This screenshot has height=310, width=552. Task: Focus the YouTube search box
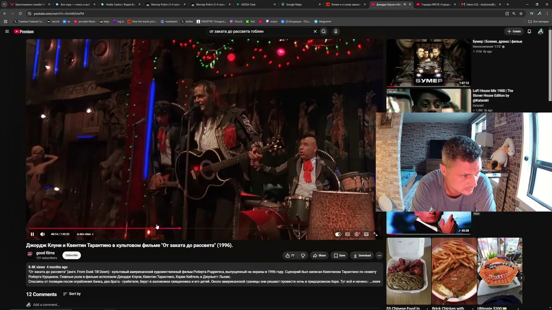(x=259, y=31)
